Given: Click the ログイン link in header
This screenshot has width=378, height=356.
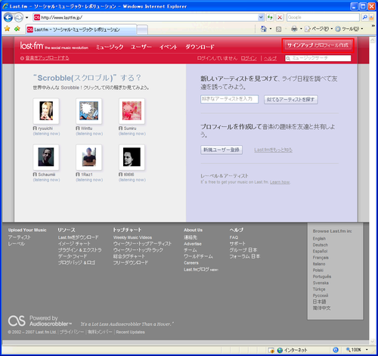Looking at the screenshot, I should pyautogui.click(x=249, y=58).
